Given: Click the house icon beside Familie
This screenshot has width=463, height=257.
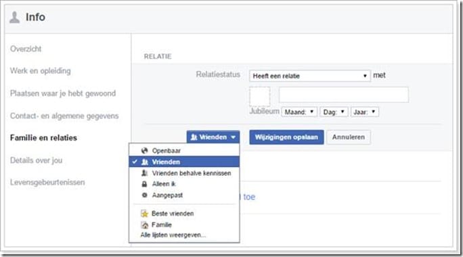Looking at the screenshot, I should coord(144,225).
